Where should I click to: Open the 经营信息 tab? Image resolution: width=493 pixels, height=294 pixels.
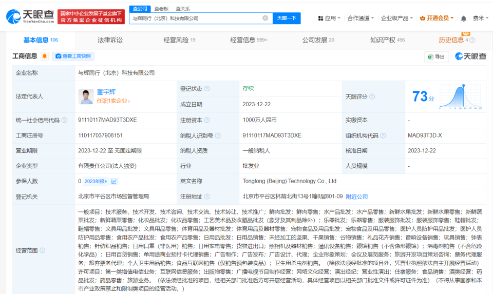coord(249,40)
